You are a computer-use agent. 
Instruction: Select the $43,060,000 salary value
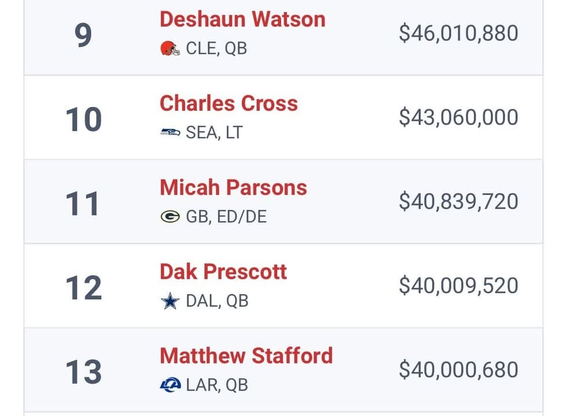[458, 117]
